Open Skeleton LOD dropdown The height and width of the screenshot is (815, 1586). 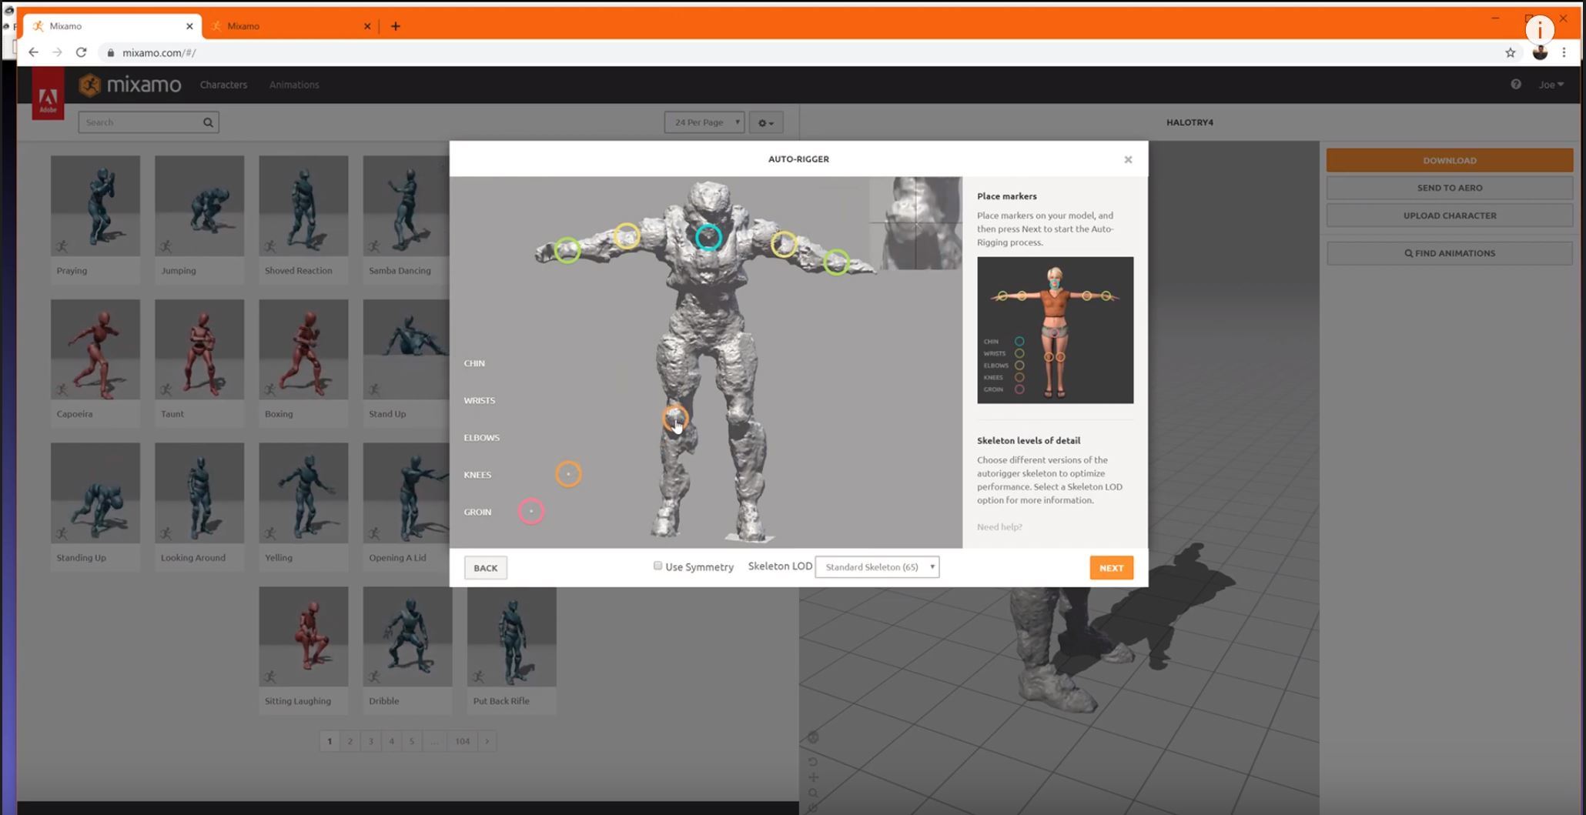click(x=877, y=567)
